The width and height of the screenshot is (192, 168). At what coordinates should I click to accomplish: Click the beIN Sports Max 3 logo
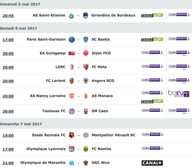179,94
